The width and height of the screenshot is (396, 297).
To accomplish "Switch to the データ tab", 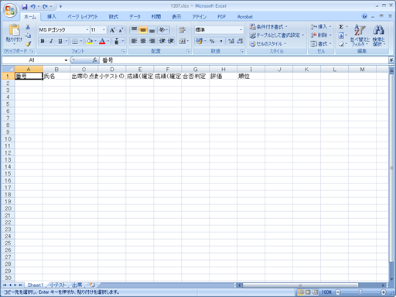I will coord(135,17).
